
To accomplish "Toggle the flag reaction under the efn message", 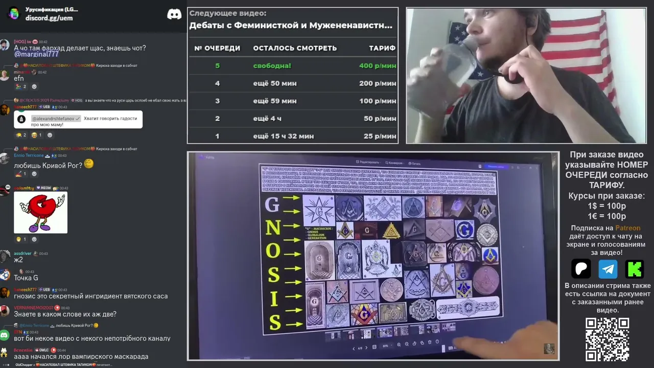I will pyautogui.click(x=21, y=86).
